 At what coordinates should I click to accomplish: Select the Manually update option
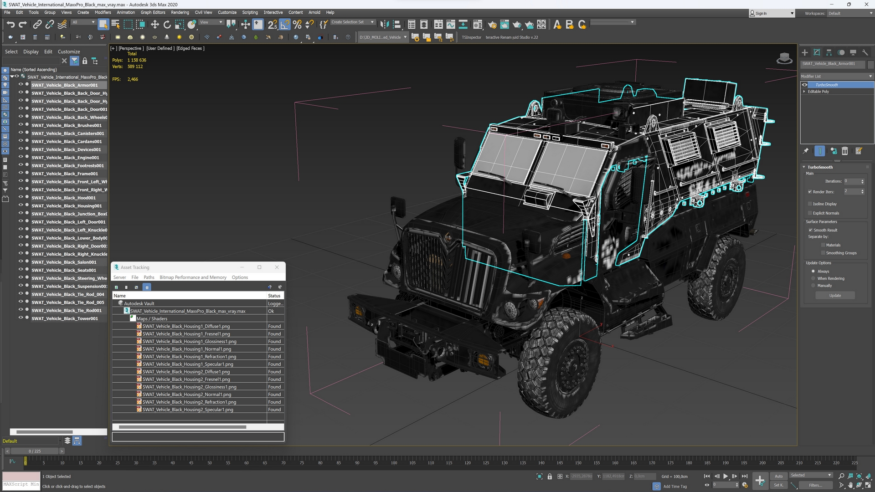(813, 286)
